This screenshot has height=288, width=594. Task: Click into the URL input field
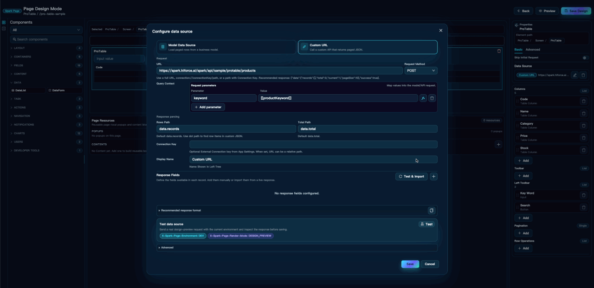click(280, 70)
